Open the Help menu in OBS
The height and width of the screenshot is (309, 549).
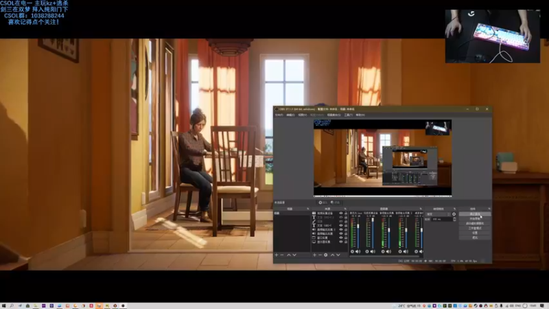360,115
